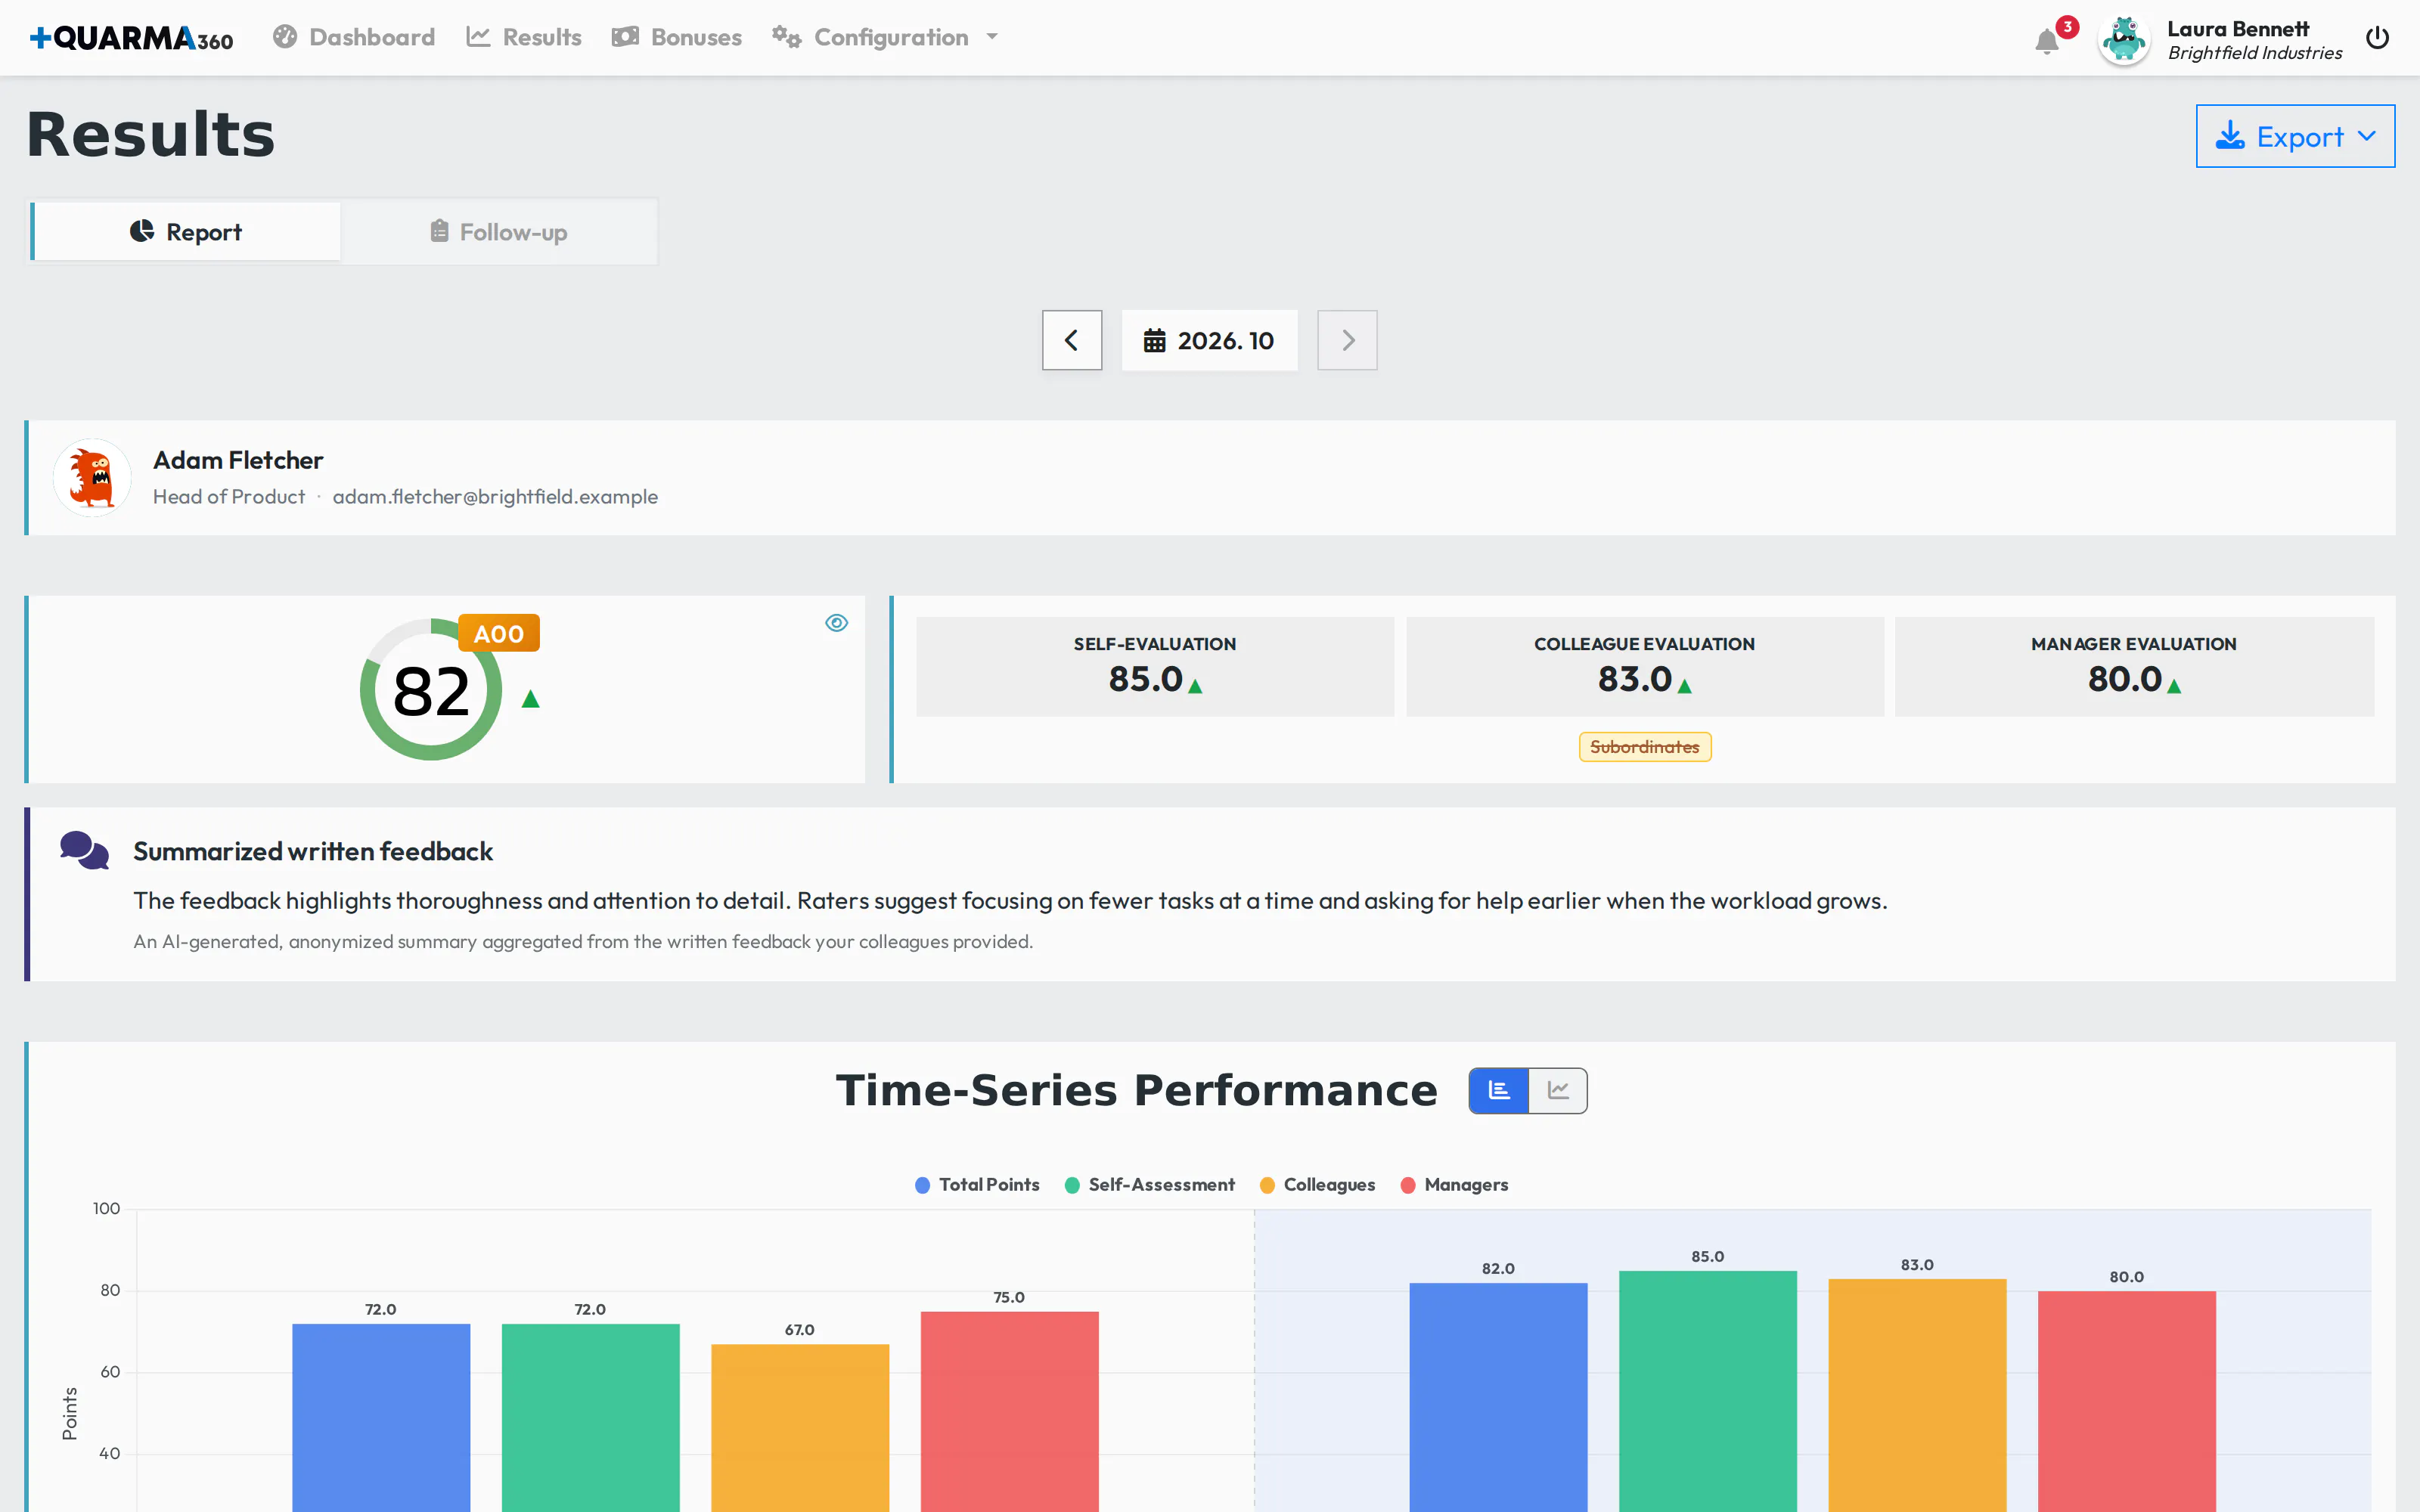
Task: Click Adam Fletcher's monster avatar
Action: [x=92, y=478]
